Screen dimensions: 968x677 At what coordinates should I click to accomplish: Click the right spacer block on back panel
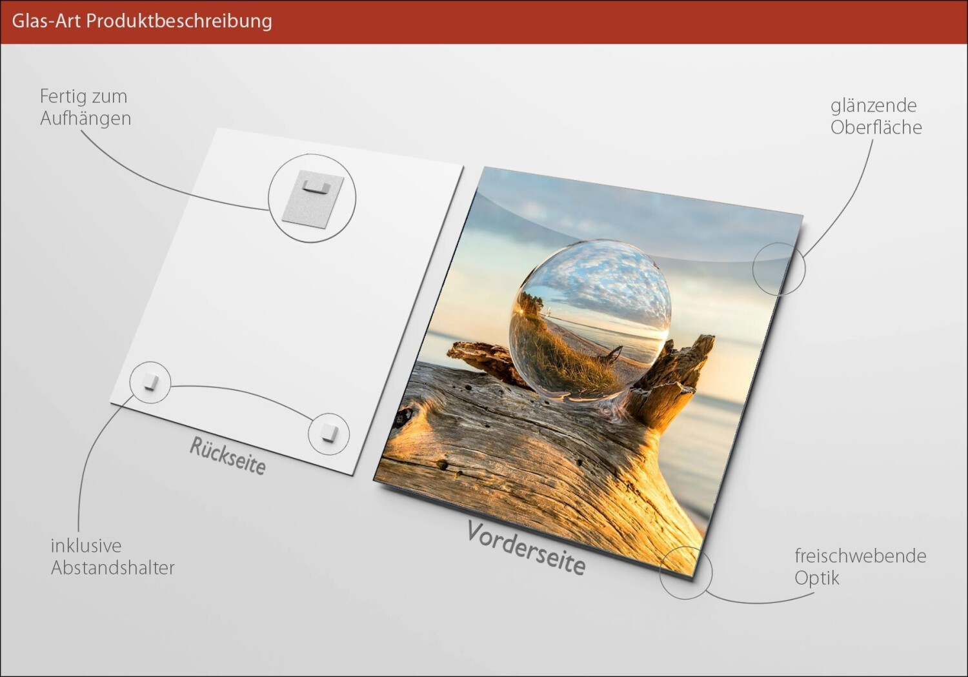coord(329,433)
